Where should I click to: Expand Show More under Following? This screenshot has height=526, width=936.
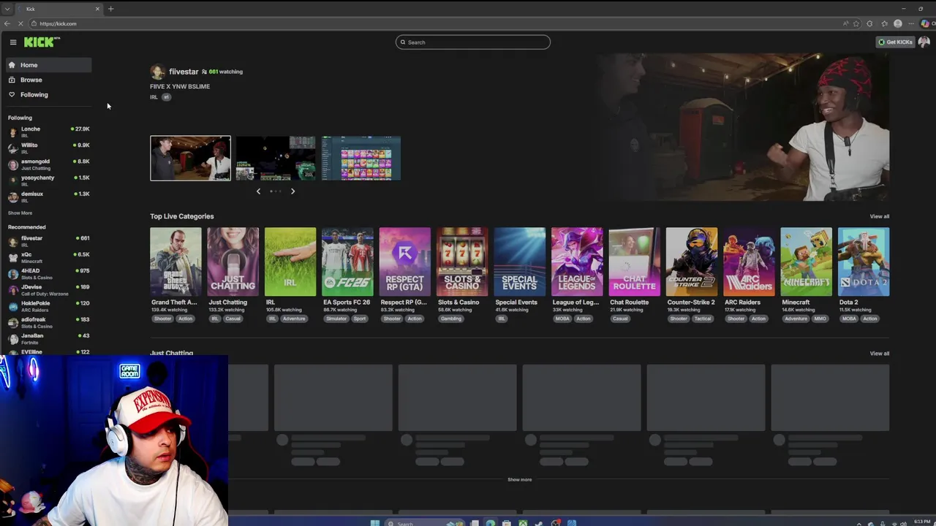pos(20,213)
